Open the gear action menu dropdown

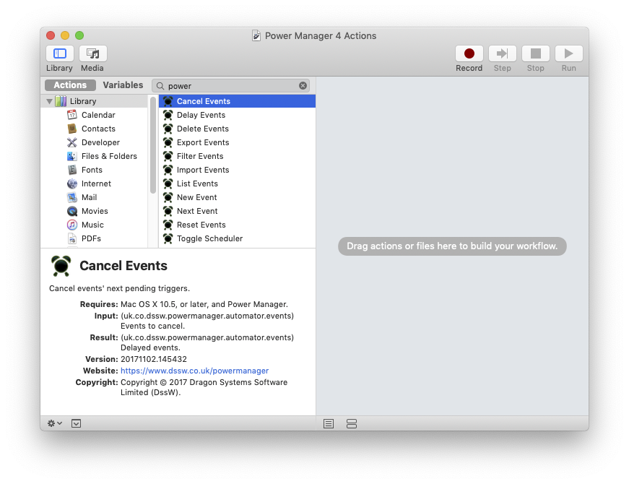(55, 423)
